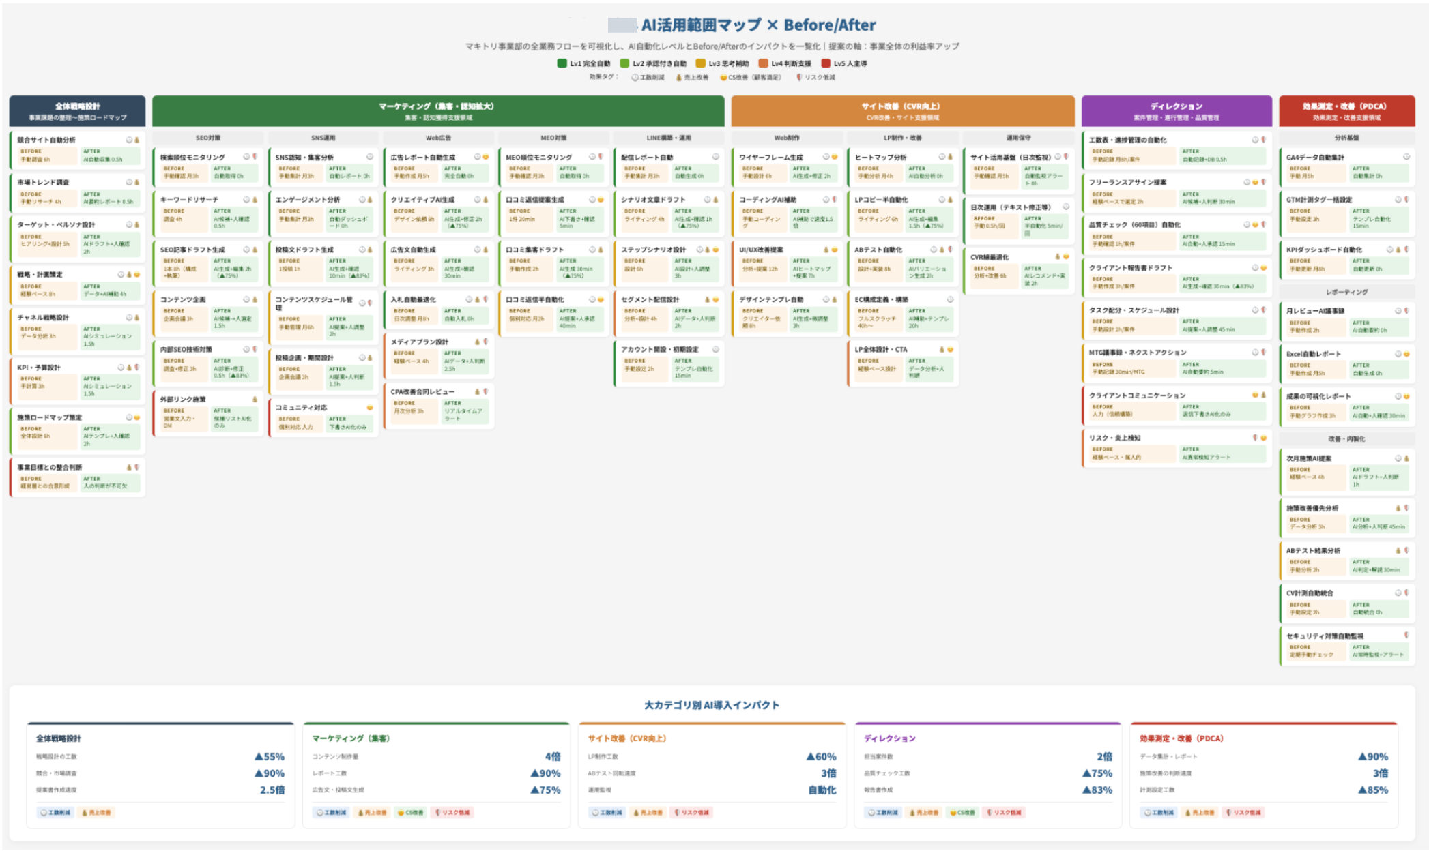Select the Lv1 完全自動 green legend swatch
1429x851 pixels.
tap(562, 63)
